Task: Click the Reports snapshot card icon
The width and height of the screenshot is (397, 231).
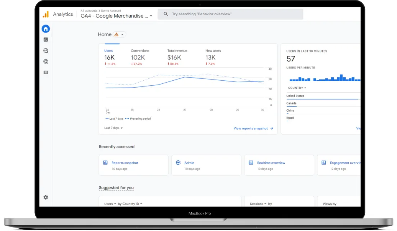Action: [105, 163]
